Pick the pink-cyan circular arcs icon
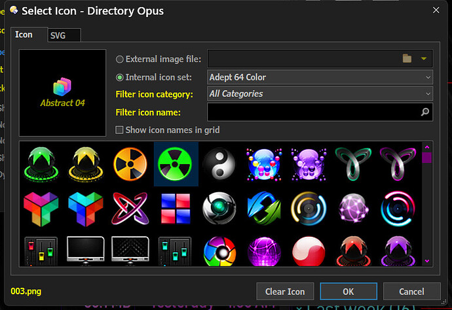This screenshot has height=310, width=452. (x=398, y=209)
